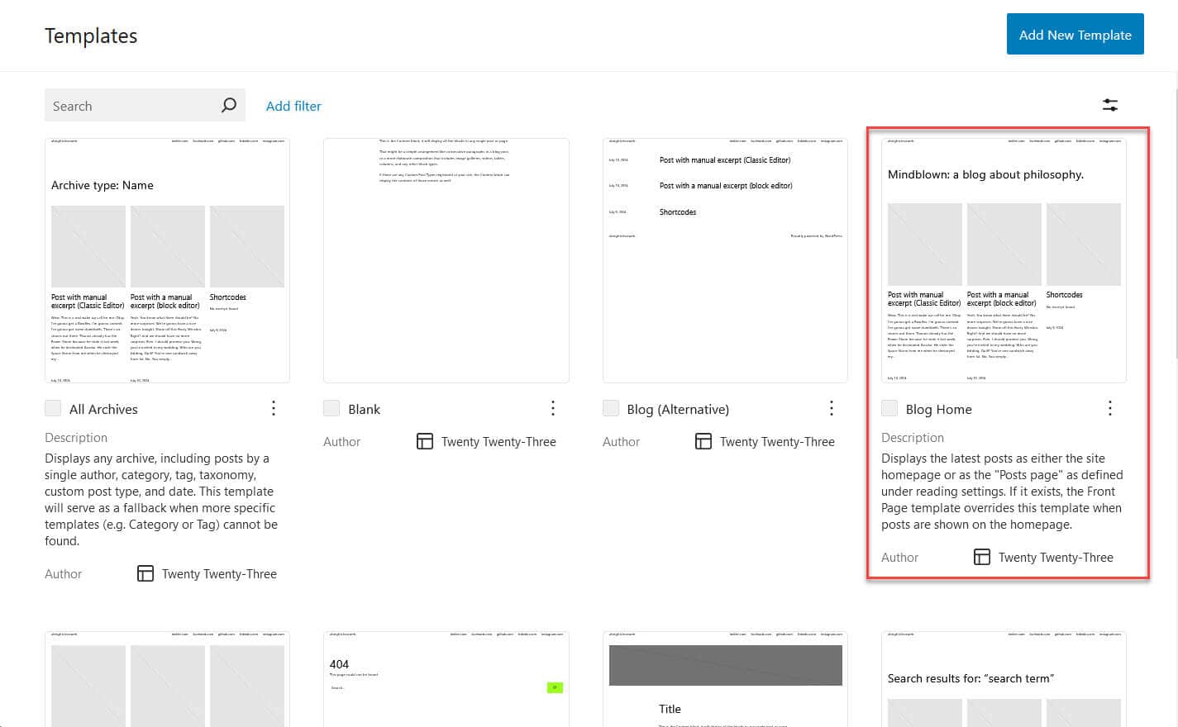Viewport: 1178px width, 727px height.
Task: Open the Blog Home template preview
Action: tap(1004, 260)
